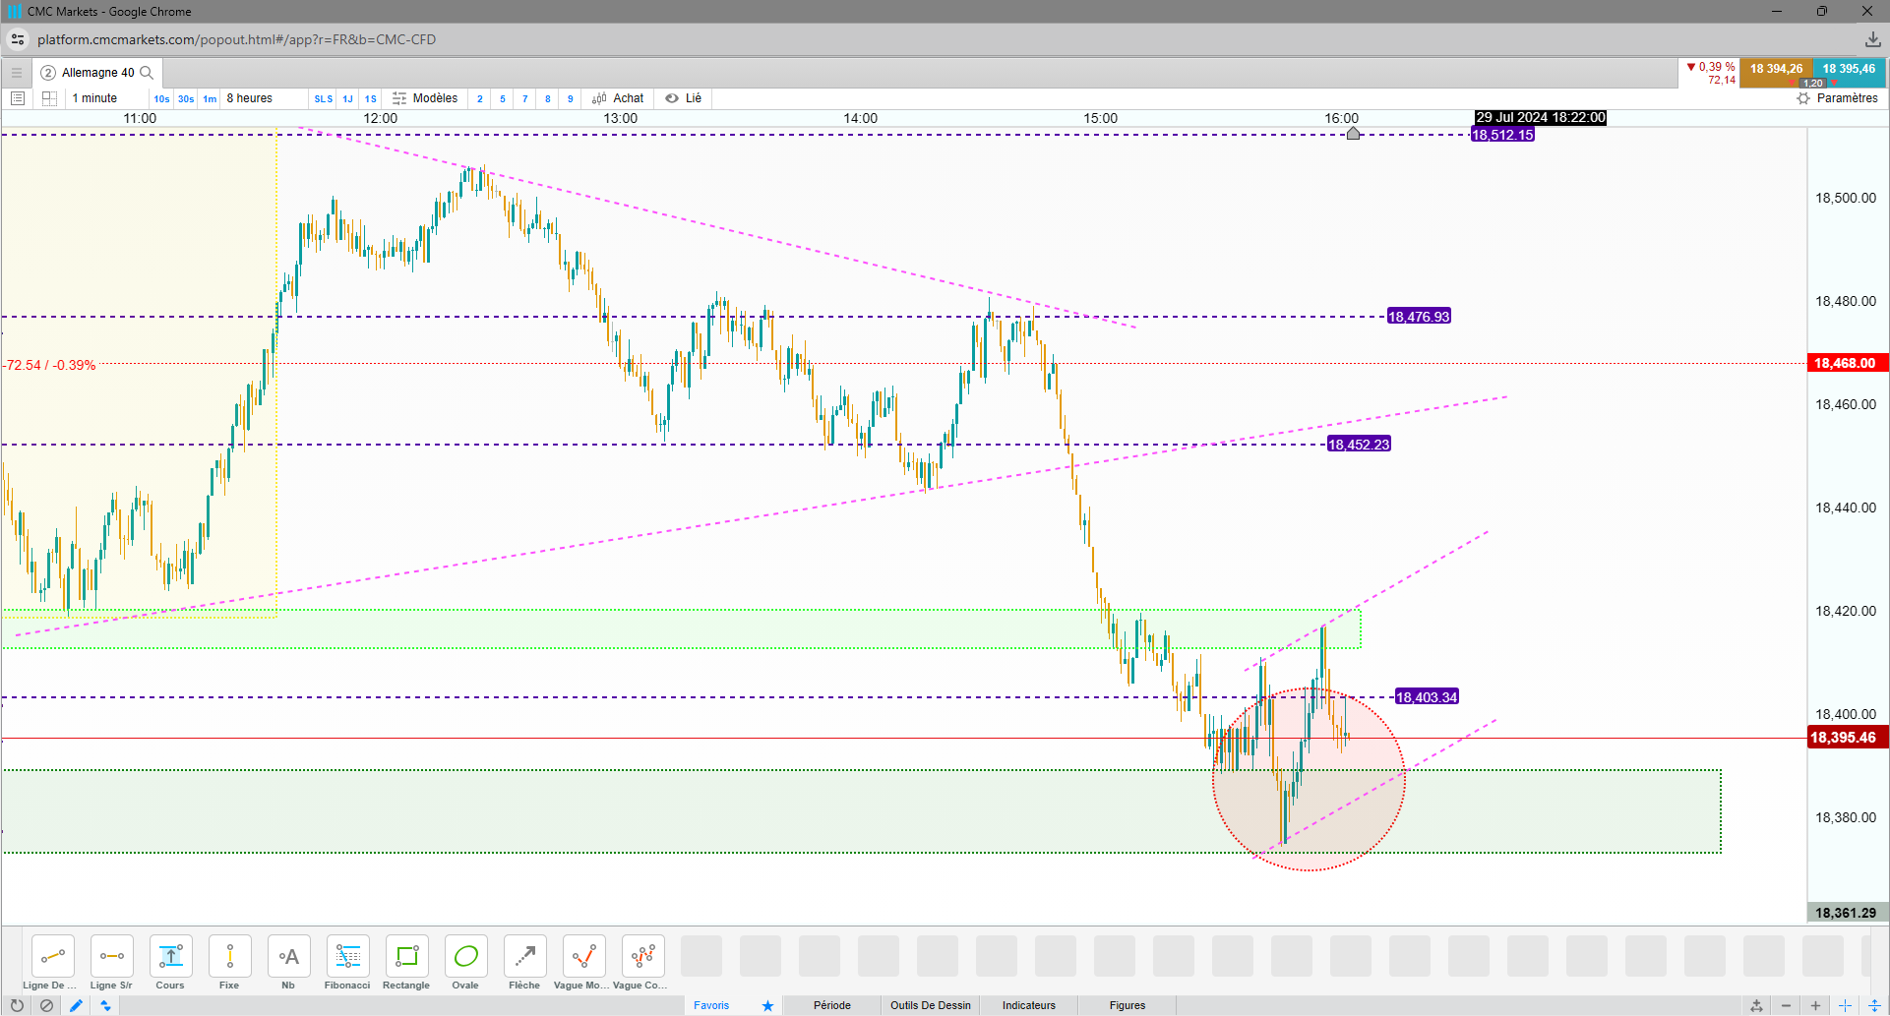Screen dimensions: 1890x1016
Task: Toggle the blue pencil drawing mode
Action: click(x=76, y=1005)
